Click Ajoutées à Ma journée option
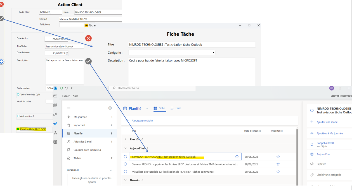352x190 pixels. click(330, 133)
